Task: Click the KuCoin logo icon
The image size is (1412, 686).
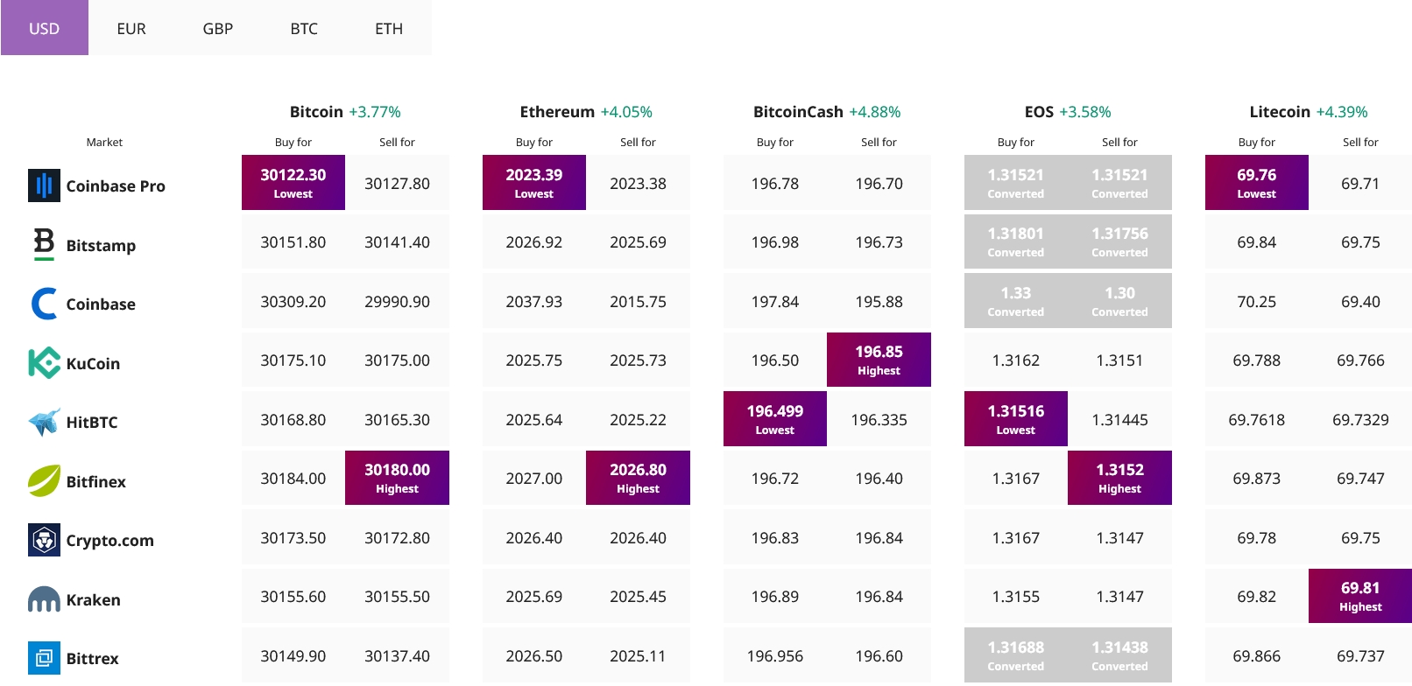Action: [x=44, y=362]
